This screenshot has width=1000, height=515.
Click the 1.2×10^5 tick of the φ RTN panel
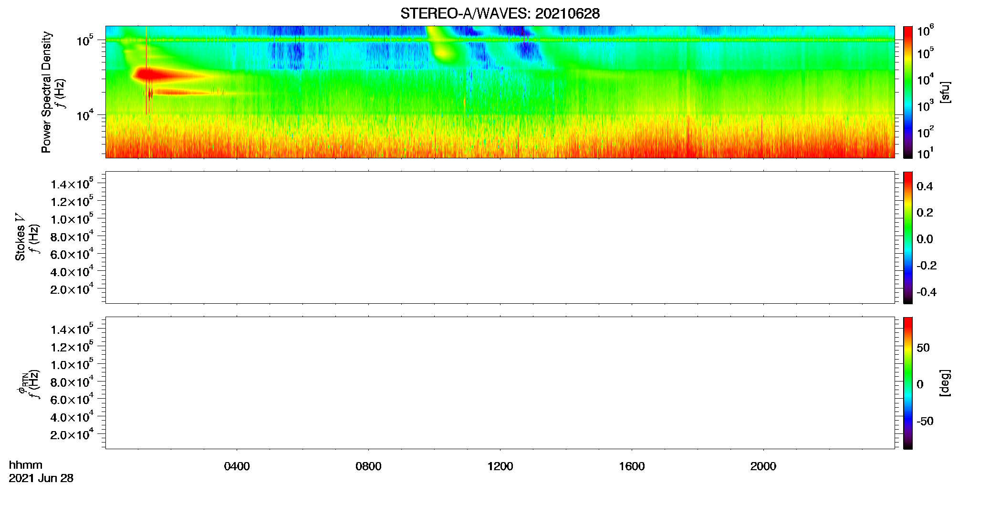(x=72, y=347)
